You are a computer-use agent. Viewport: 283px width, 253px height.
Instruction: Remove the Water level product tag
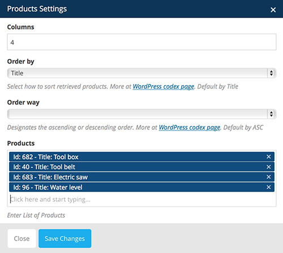269,187
